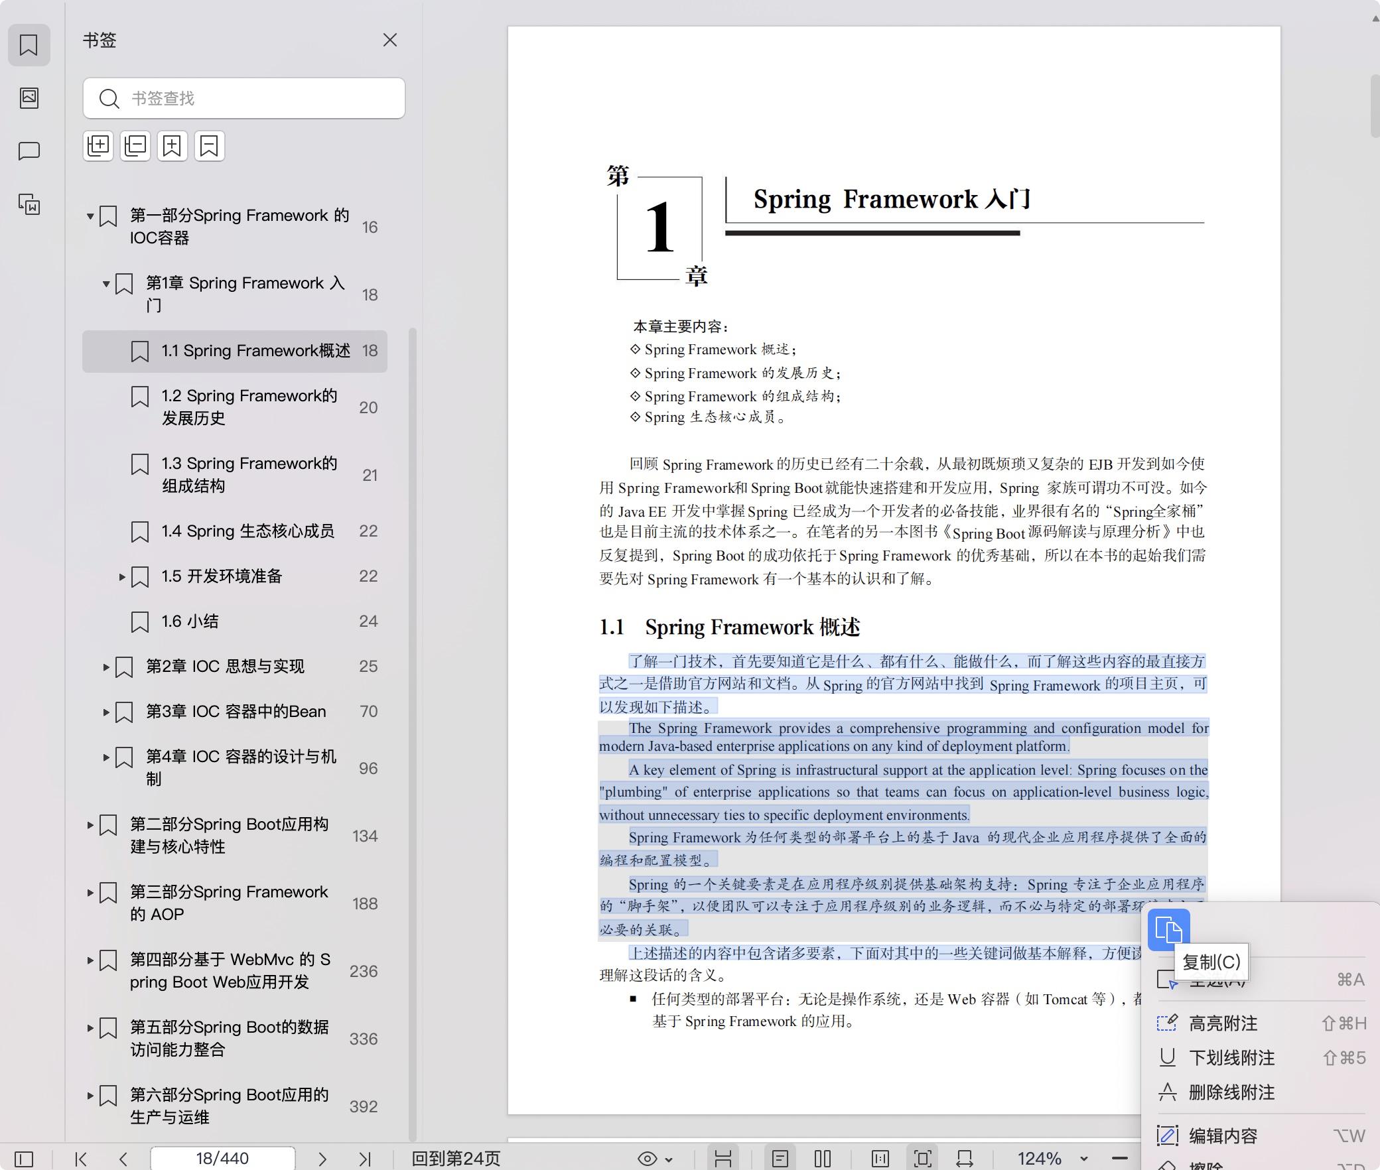Screen dimensions: 1380x1170
Task: Expand the 第2章 IOC 思想与实现 bookmark
Action: pyautogui.click(x=106, y=667)
